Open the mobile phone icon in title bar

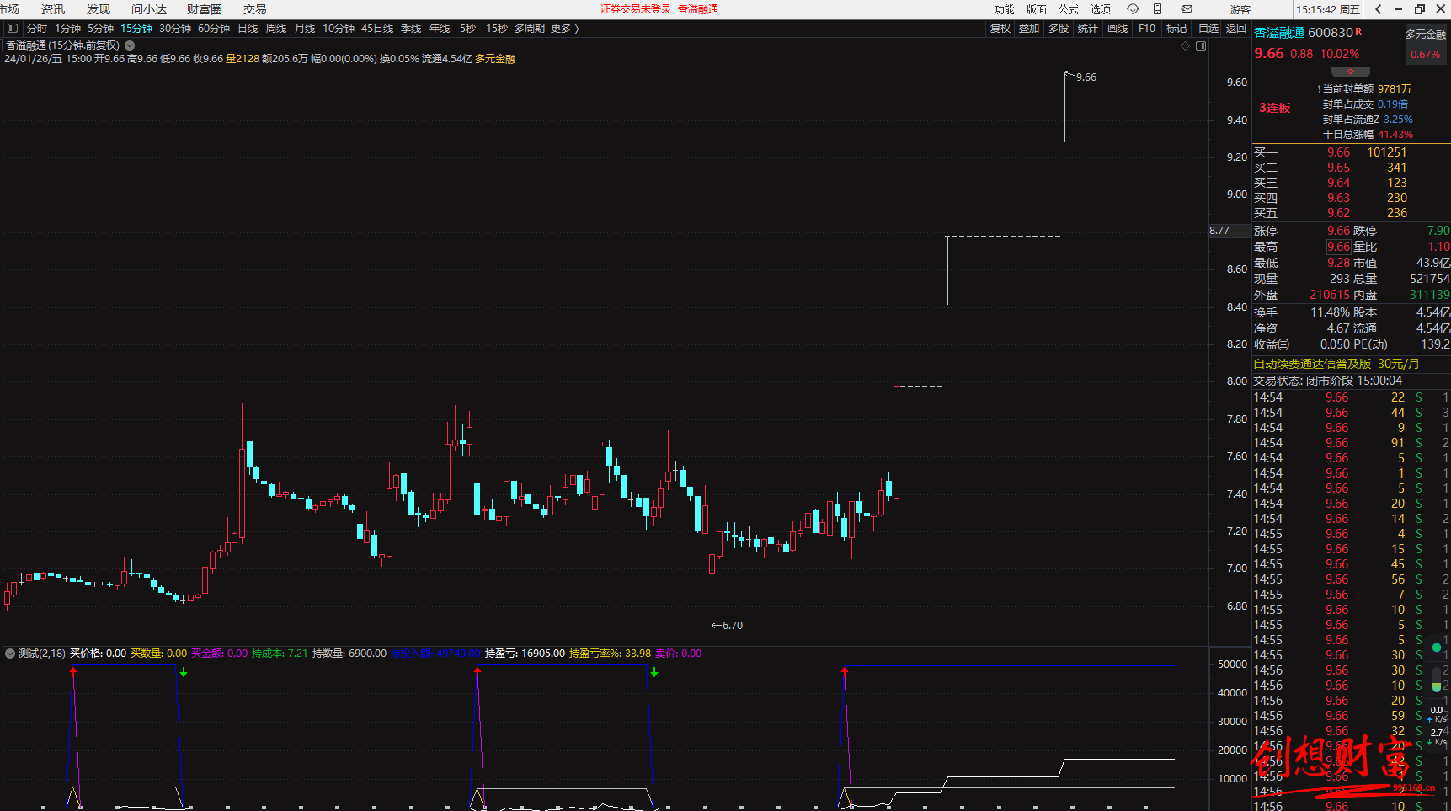[1158, 9]
